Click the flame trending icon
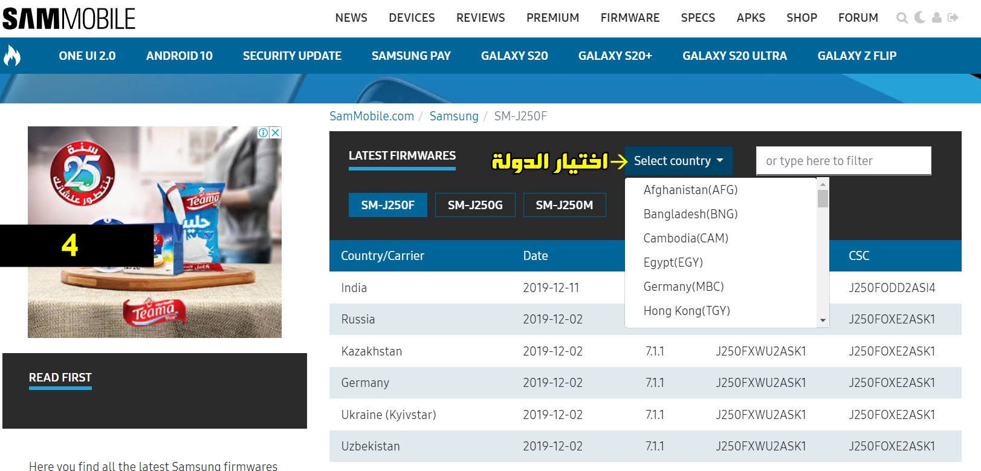Image resolution: width=981 pixels, height=471 pixels. (12, 56)
